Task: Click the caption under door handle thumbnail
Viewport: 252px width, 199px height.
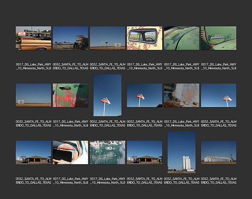Action: click(x=71, y=123)
